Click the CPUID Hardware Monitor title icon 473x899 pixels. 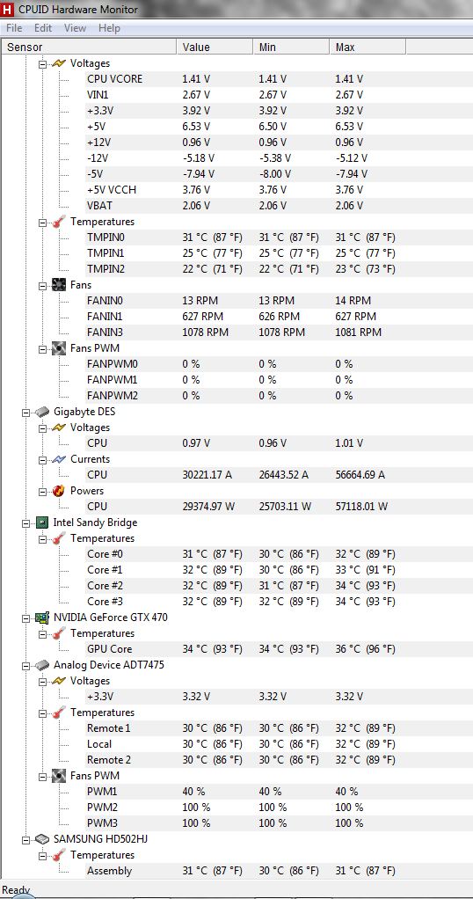(x=7, y=9)
